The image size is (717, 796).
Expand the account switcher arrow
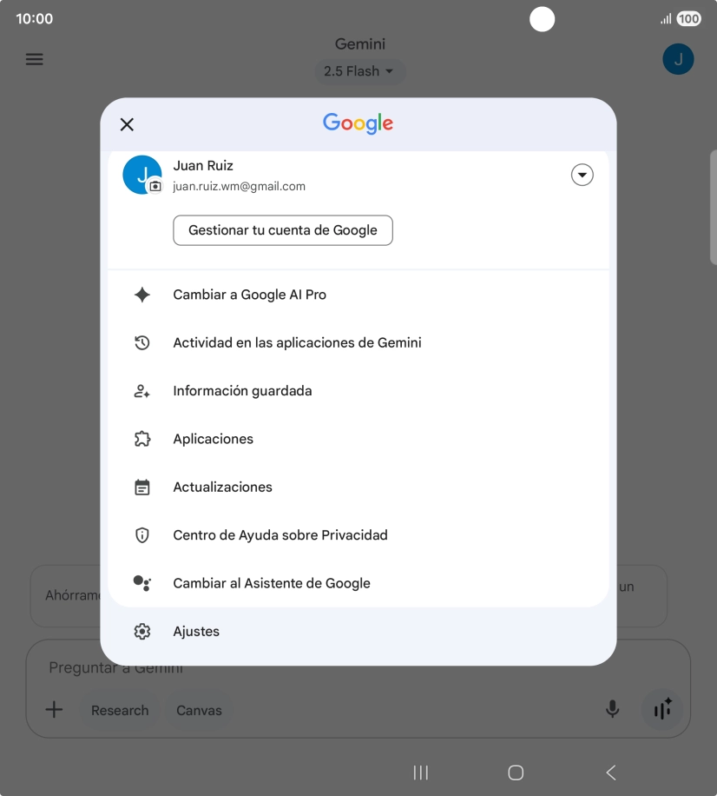(x=582, y=176)
